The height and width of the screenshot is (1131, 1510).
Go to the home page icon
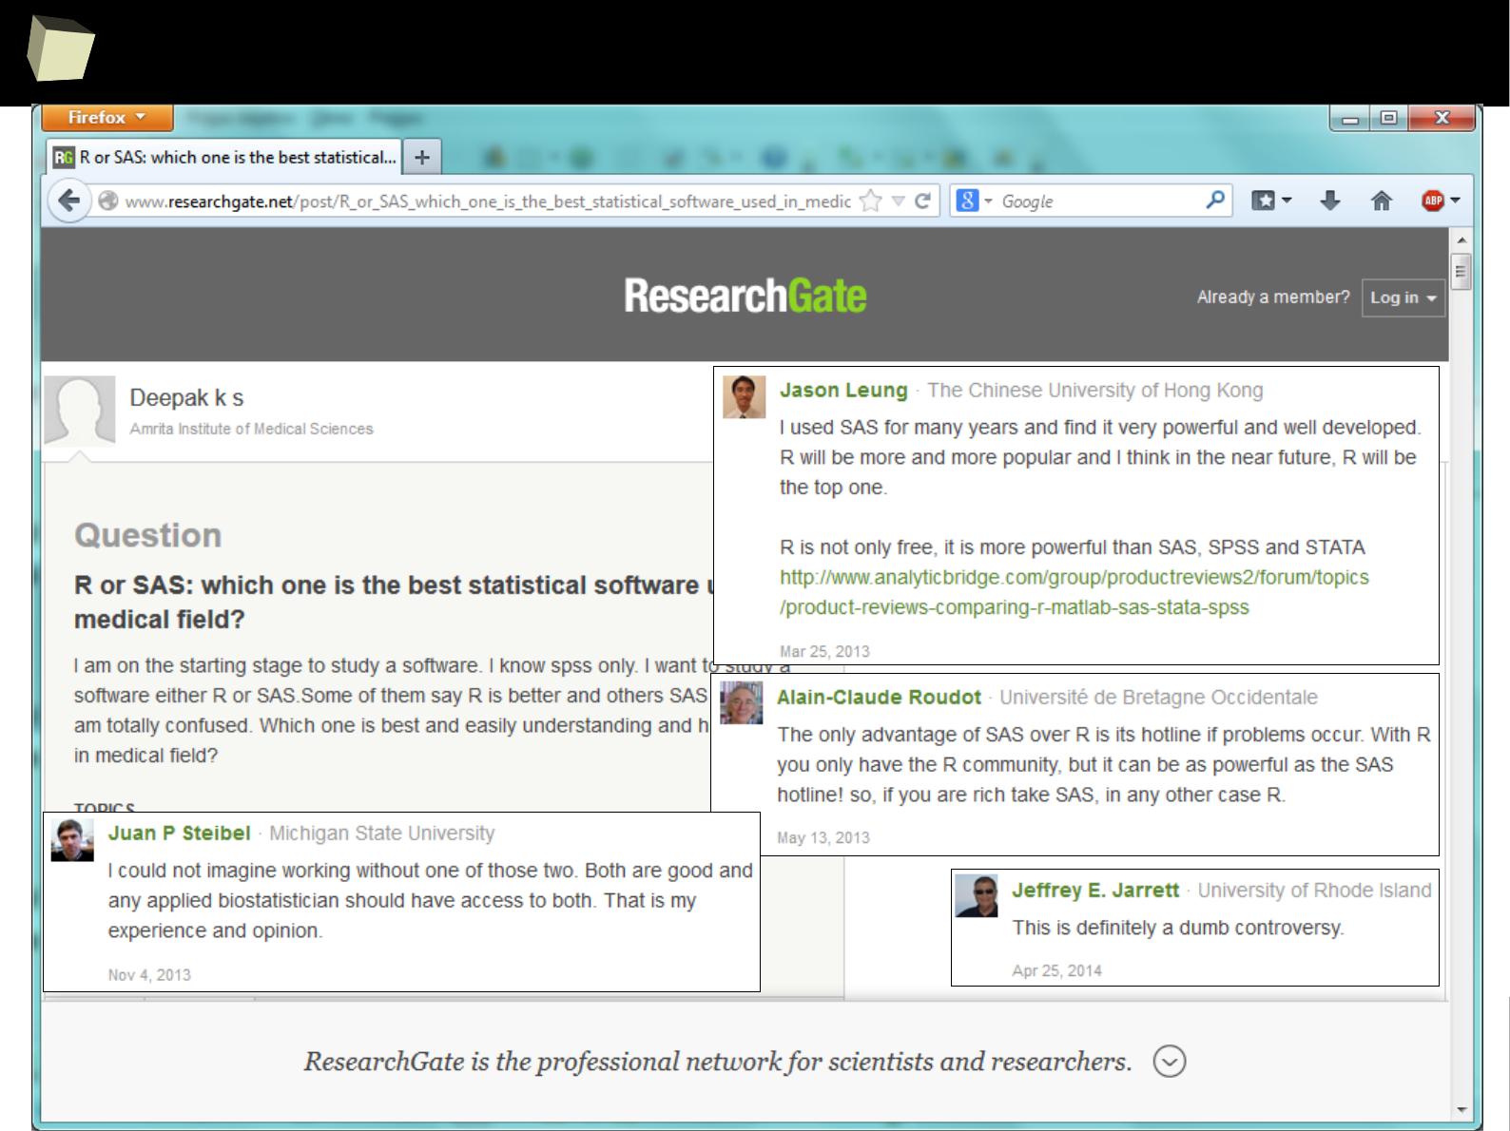(1382, 201)
